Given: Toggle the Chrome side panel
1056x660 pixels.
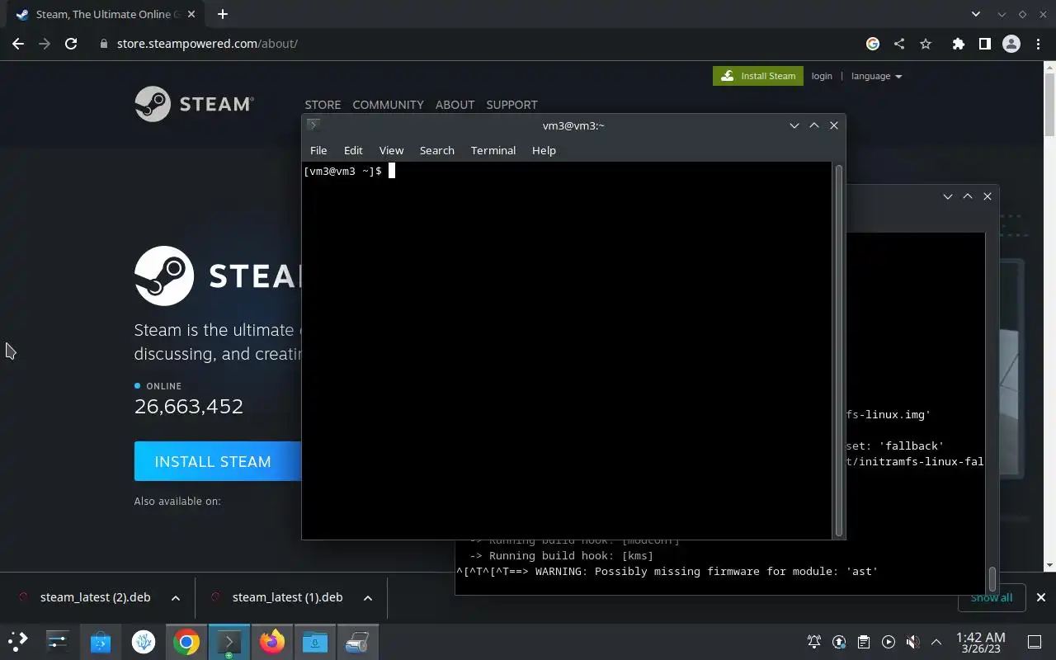Looking at the screenshot, I should (984, 44).
